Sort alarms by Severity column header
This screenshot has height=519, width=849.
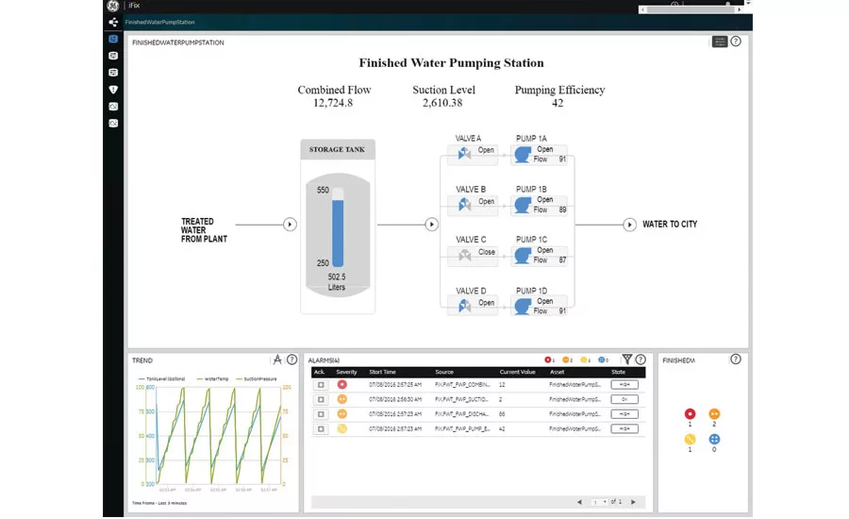pyautogui.click(x=346, y=372)
